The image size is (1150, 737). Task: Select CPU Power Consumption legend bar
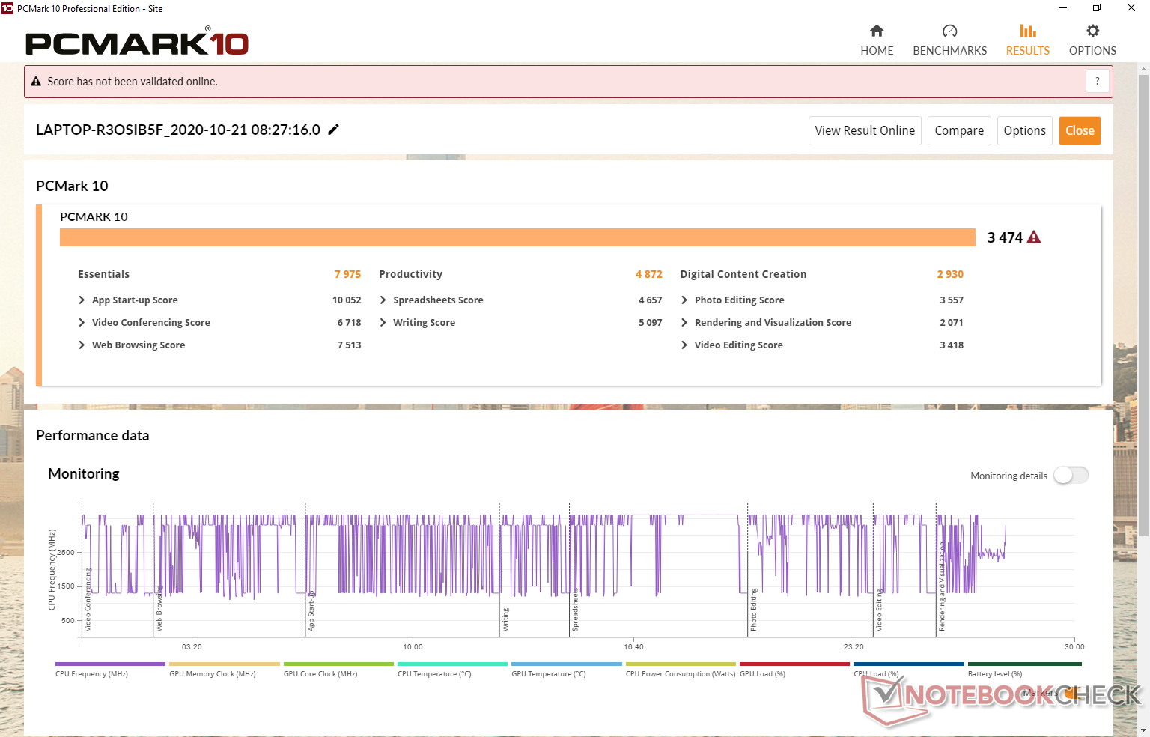click(x=681, y=664)
